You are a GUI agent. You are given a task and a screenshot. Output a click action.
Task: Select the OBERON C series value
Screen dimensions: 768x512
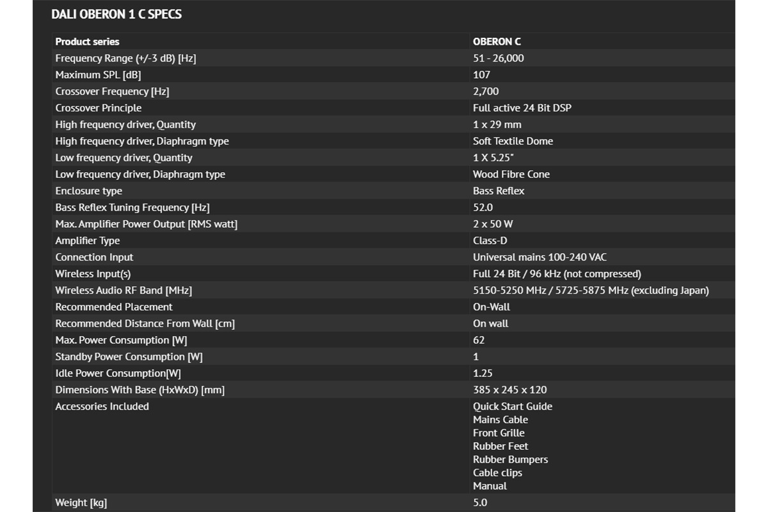point(497,42)
